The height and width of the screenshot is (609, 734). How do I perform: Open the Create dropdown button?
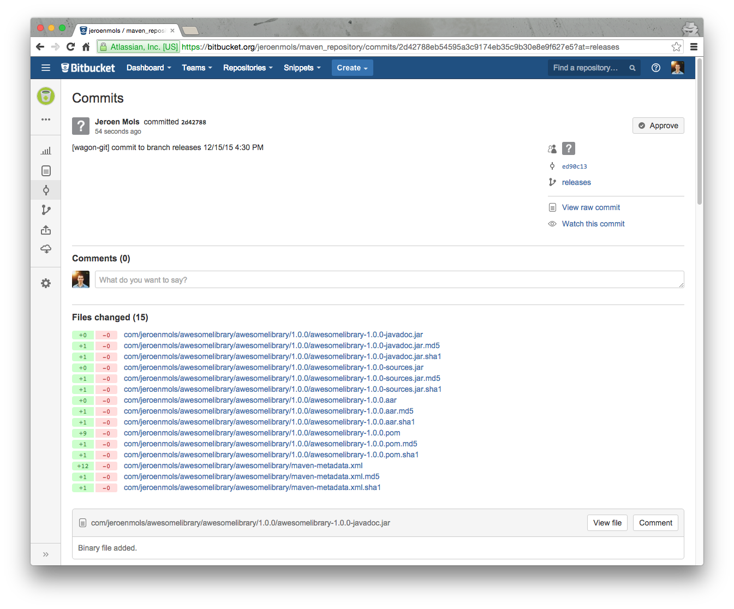pyautogui.click(x=352, y=68)
